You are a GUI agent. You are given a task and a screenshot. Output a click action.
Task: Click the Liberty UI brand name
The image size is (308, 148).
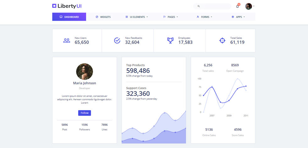pos(69,6)
